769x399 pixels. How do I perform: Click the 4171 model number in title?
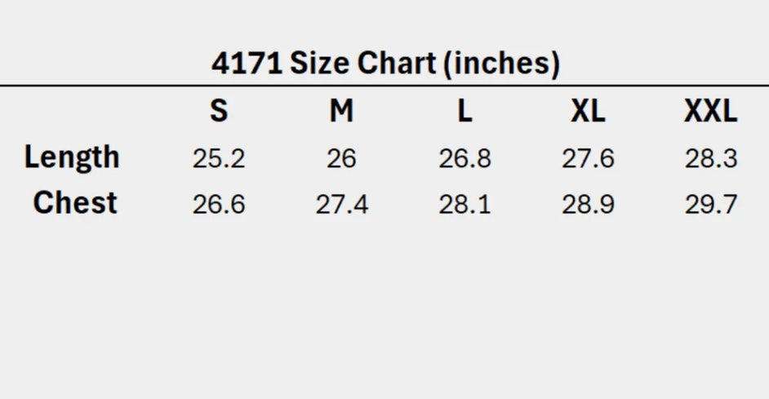247,64
